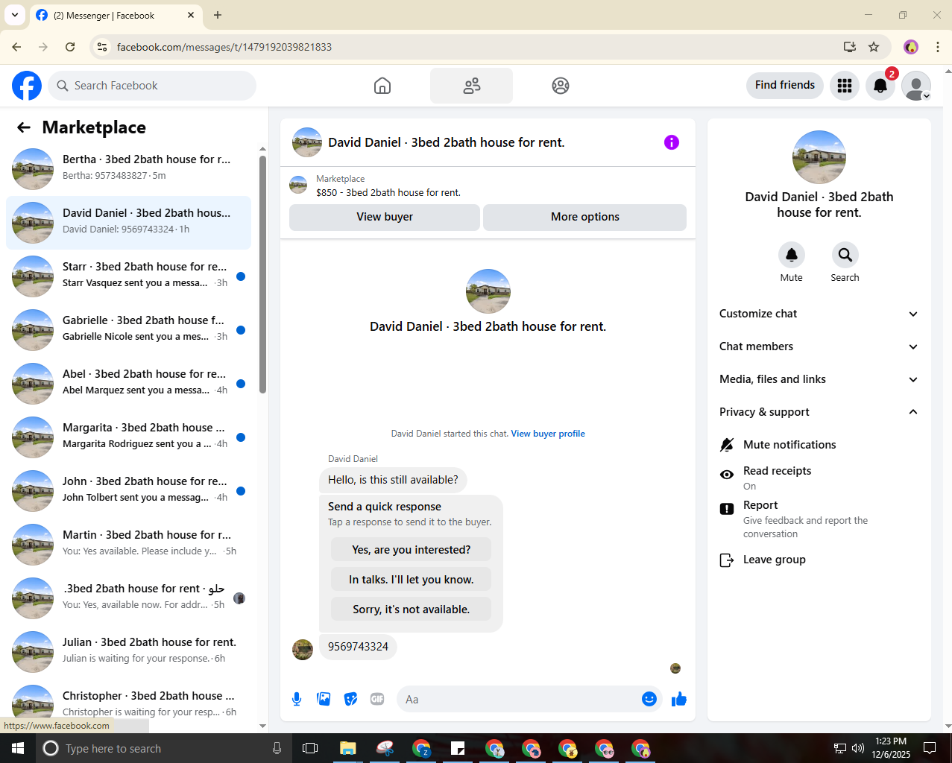Click David Daniel's large profile picture in side panel

(819, 157)
